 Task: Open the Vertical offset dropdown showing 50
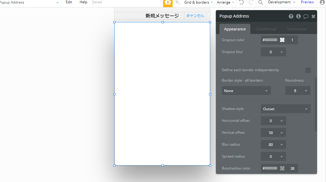273,133
